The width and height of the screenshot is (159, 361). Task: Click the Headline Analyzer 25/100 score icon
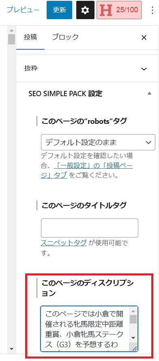[119, 10]
